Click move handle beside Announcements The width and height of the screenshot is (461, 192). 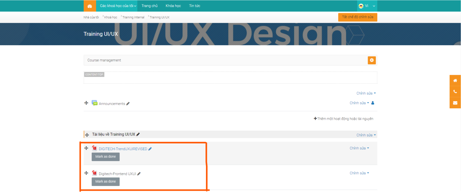[x=86, y=103]
